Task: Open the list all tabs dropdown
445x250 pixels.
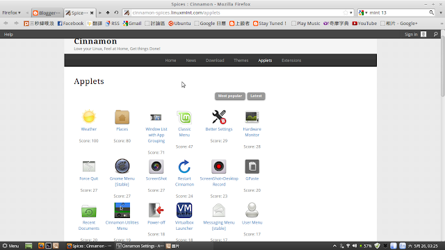Action: 441,12
